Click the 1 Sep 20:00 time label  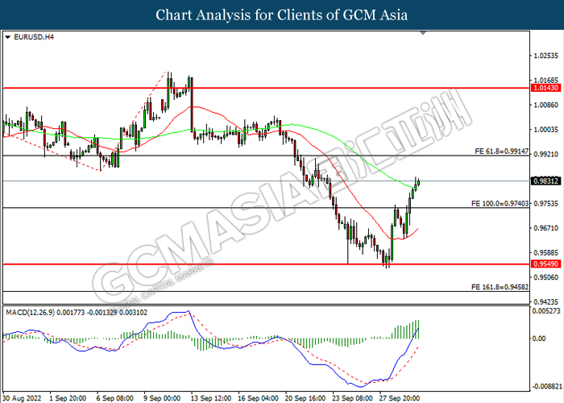click(x=68, y=398)
